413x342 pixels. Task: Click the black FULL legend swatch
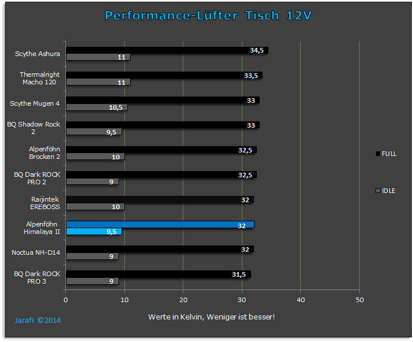coord(378,154)
